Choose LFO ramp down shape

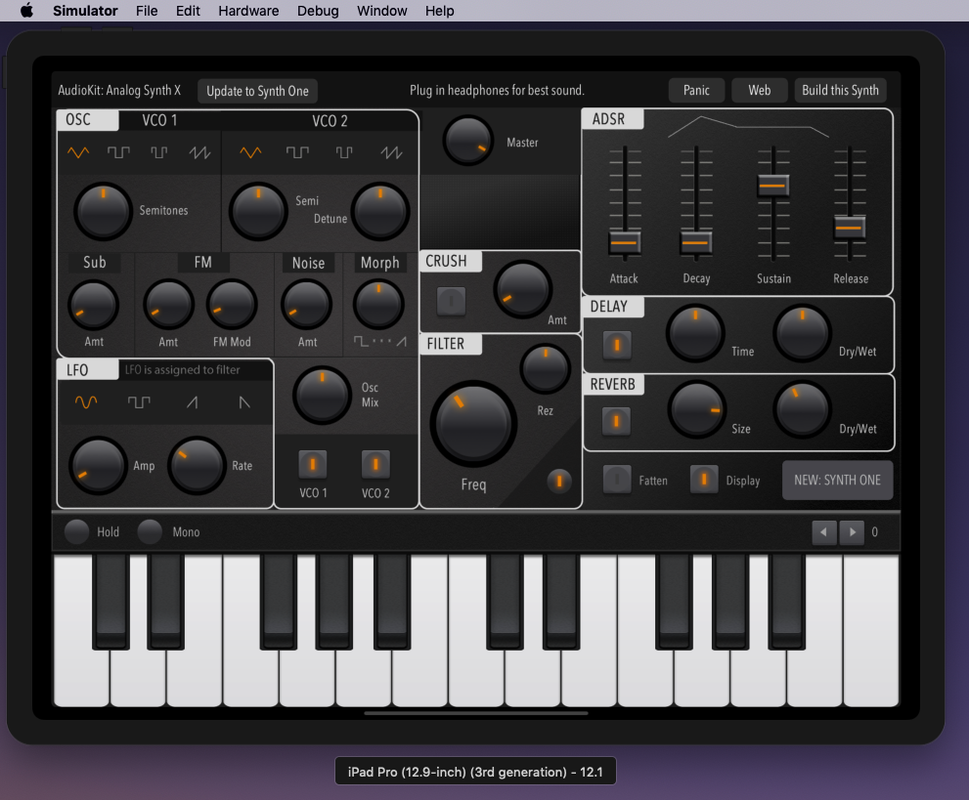coord(244,402)
